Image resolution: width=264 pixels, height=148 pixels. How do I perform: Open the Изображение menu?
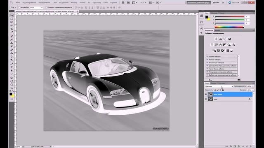point(44,3)
